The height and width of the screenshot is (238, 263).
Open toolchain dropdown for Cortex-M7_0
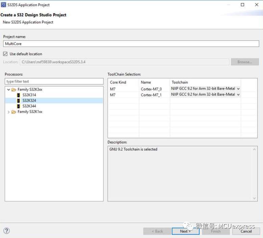pos(238,89)
